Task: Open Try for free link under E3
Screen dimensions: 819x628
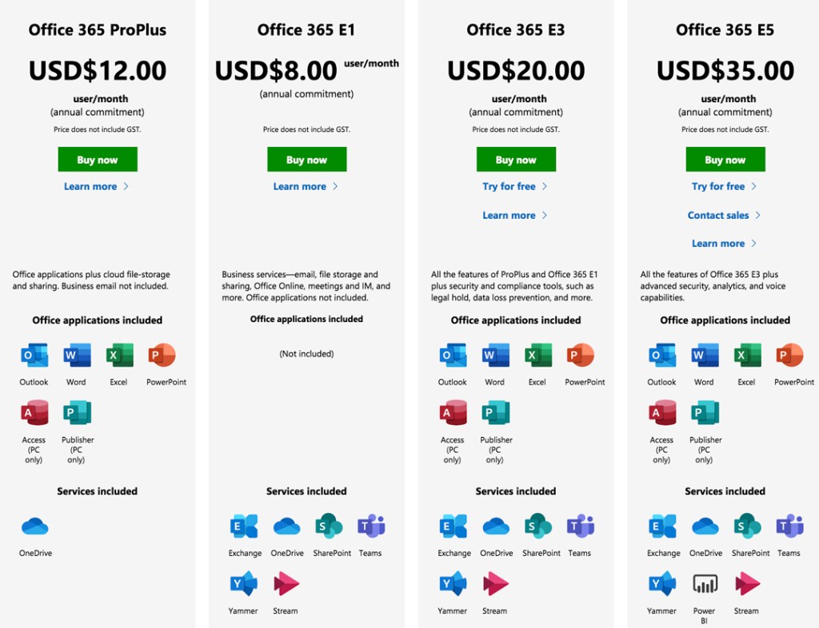Action: [509, 186]
